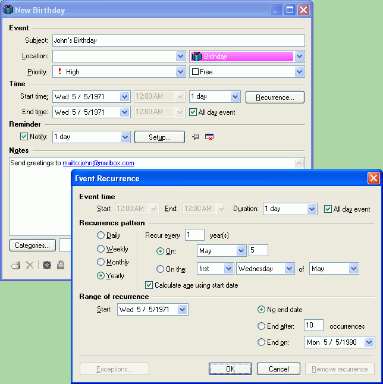Image resolution: width=383 pixels, height=384 pixels.
Task: Open the Notify 1 day dropdown
Action: tap(125, 137)
